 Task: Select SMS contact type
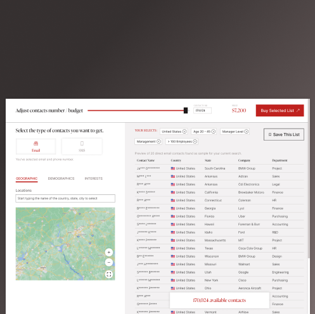[82, 146]
